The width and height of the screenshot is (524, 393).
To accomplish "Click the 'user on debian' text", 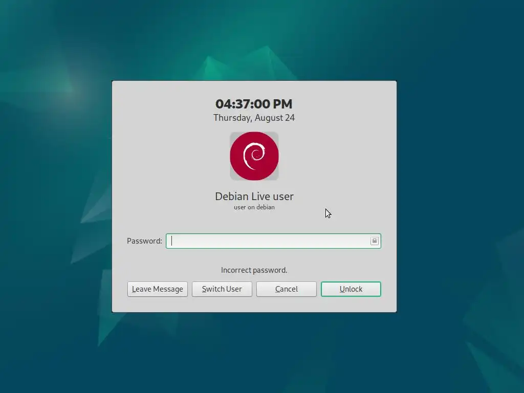I will [254, 207].
